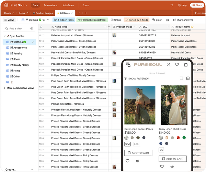This screenshot has width=206, height=172.
Task: Open the shopping bag icon
Action: [x=186, y=64]
